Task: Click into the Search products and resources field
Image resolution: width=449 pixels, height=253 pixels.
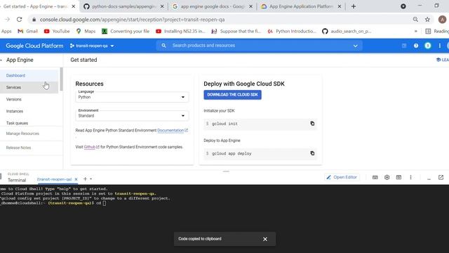Action: pyautogui.click(x=259, y=46)
